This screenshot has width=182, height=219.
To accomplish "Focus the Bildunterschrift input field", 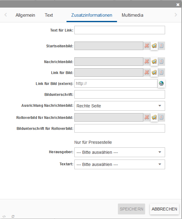I will [120, 95].
